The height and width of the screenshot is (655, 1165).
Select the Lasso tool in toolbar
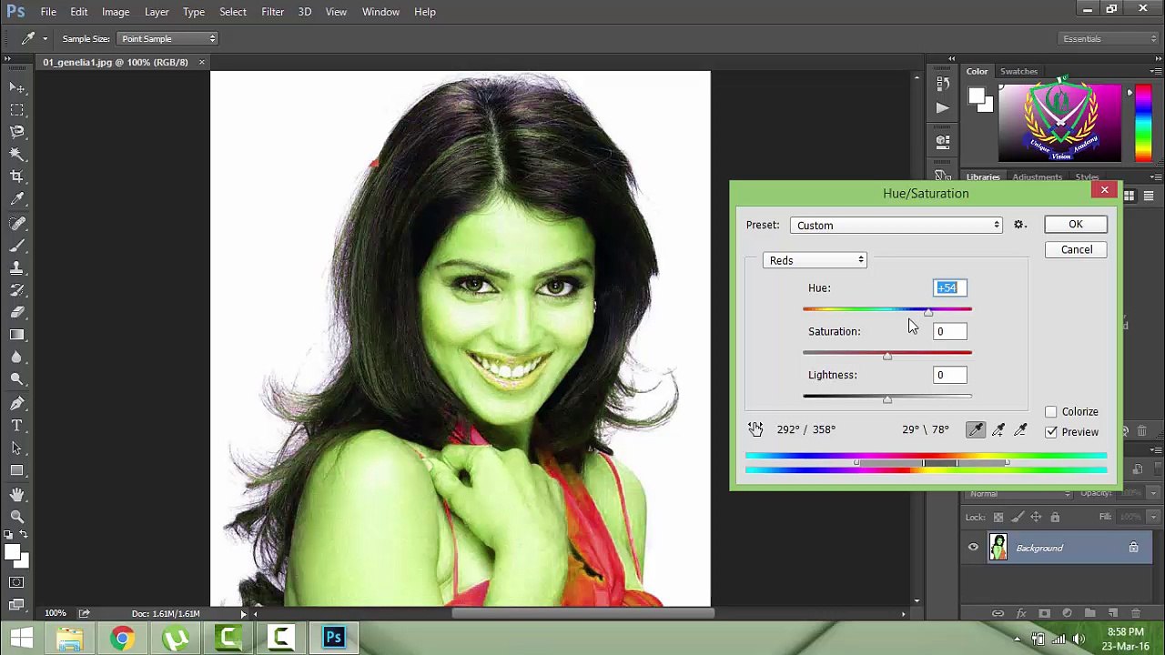coord(16,132)
